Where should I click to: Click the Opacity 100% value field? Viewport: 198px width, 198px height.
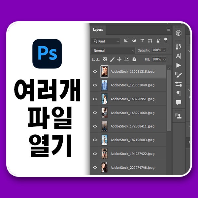click(x=157, y=50)
